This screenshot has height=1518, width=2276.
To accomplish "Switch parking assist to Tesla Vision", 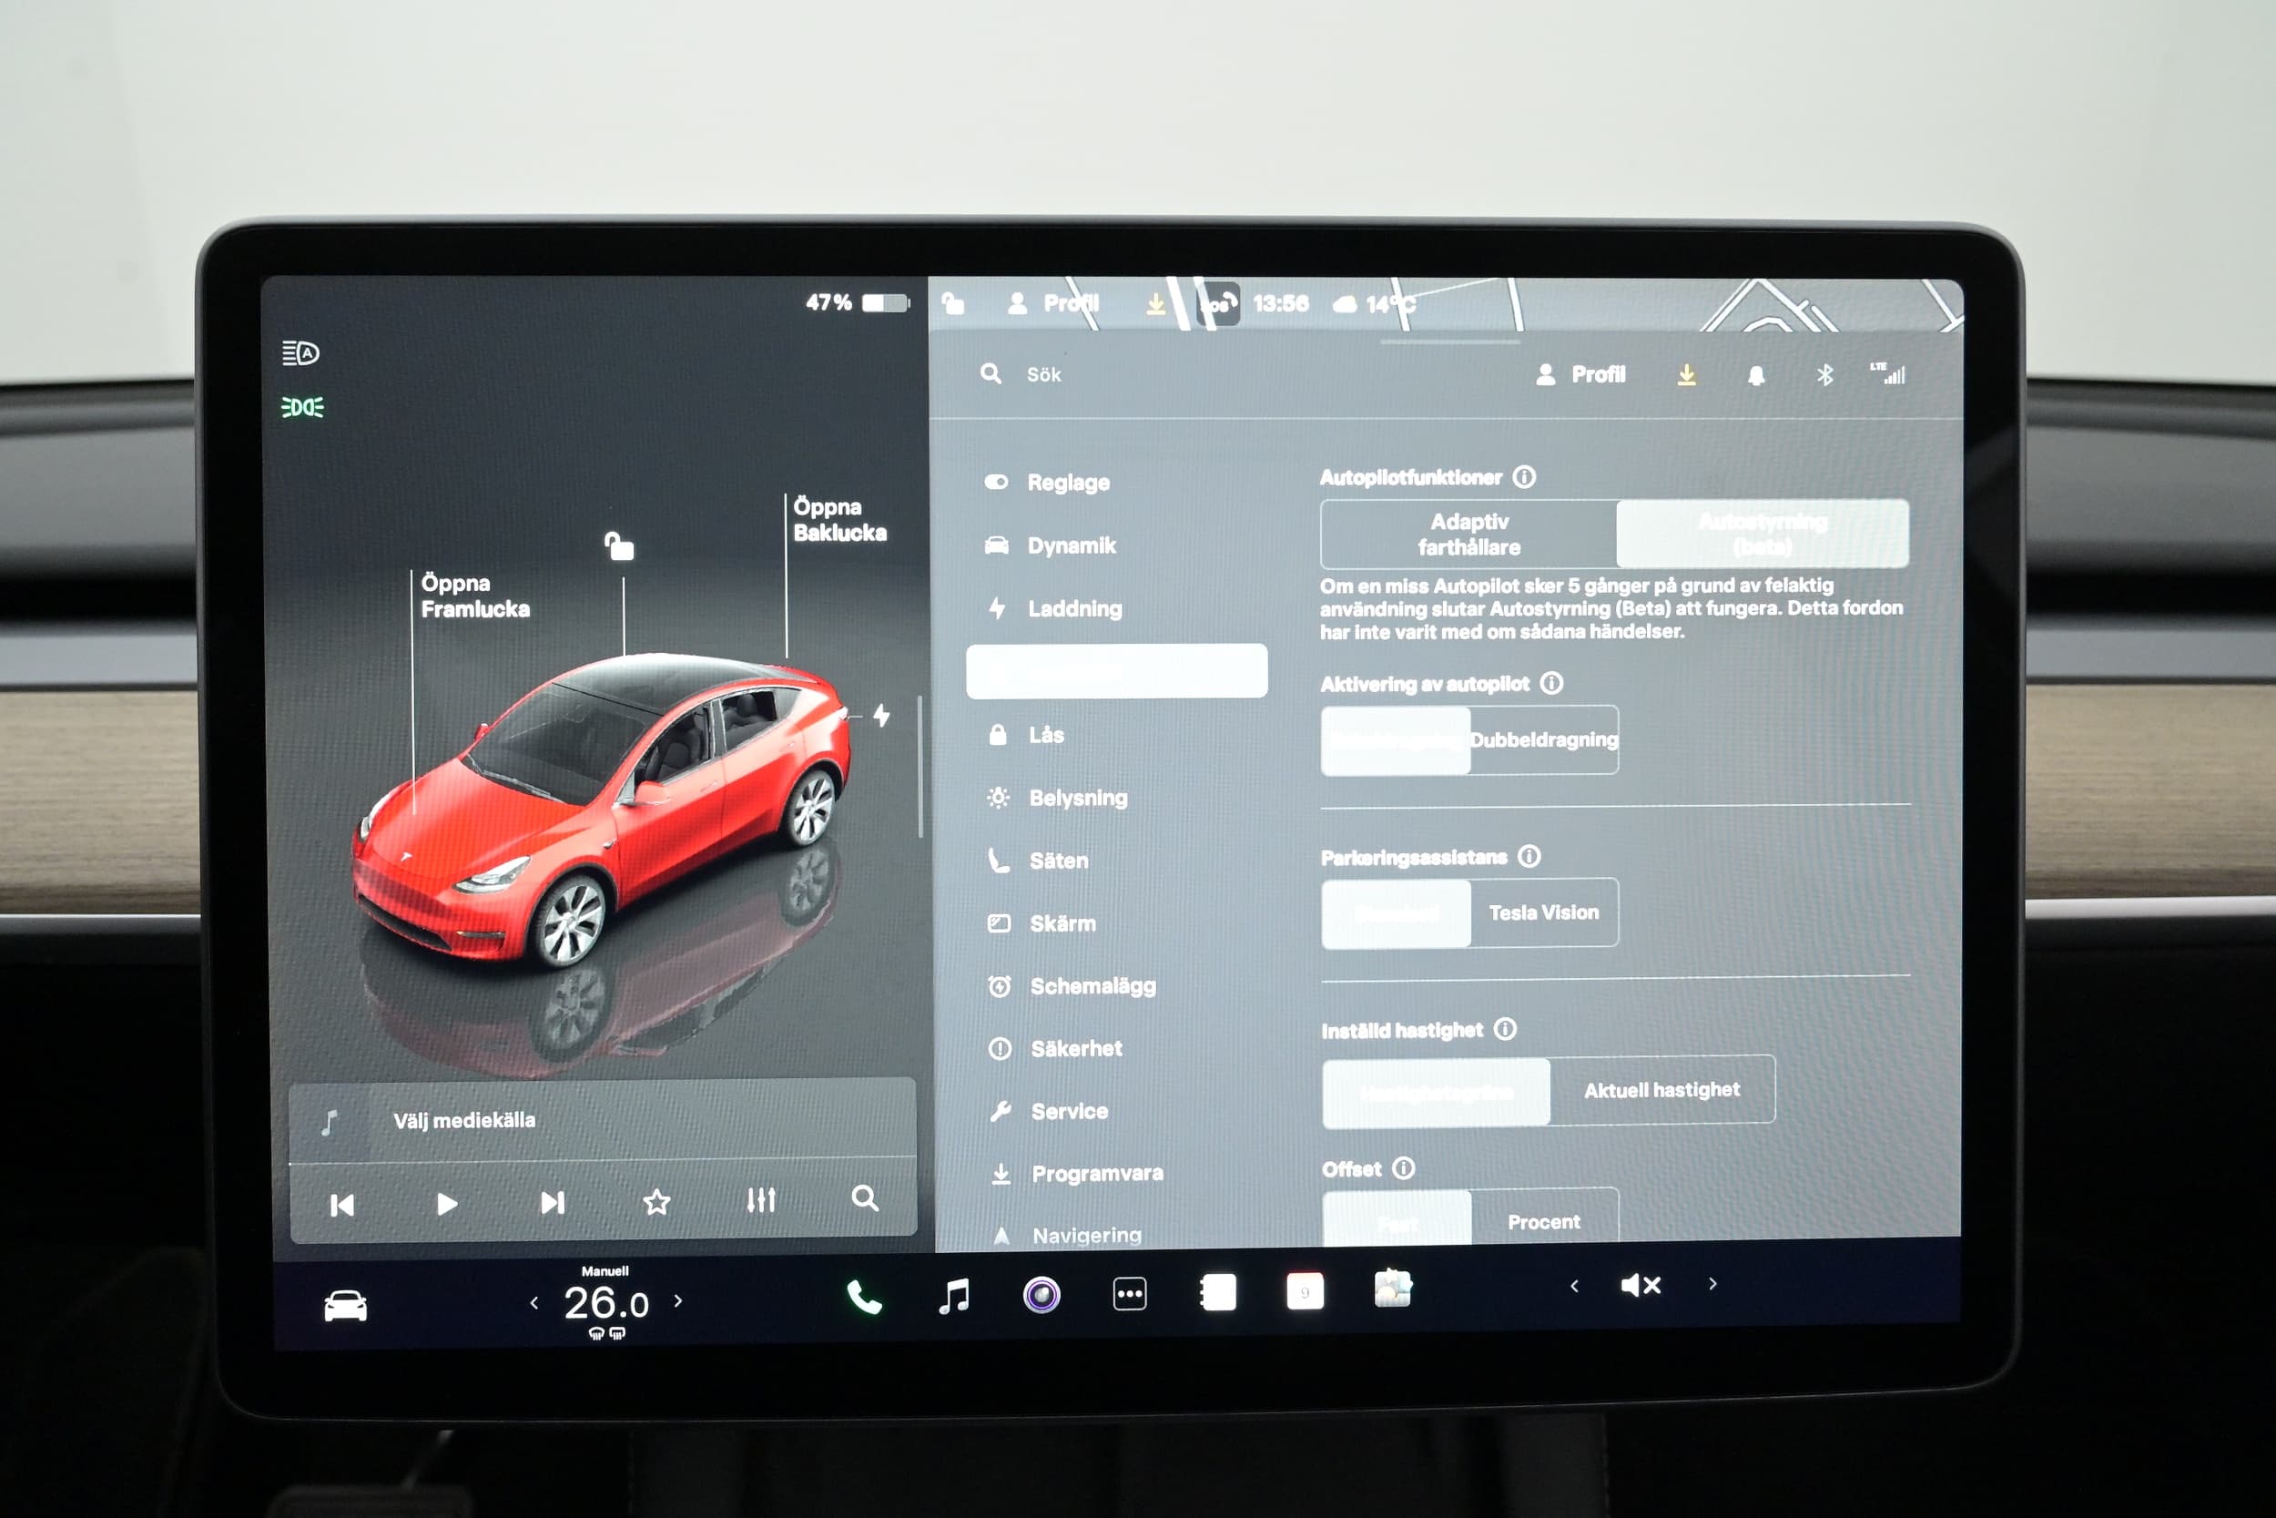I will click(x=1543, y=912).
